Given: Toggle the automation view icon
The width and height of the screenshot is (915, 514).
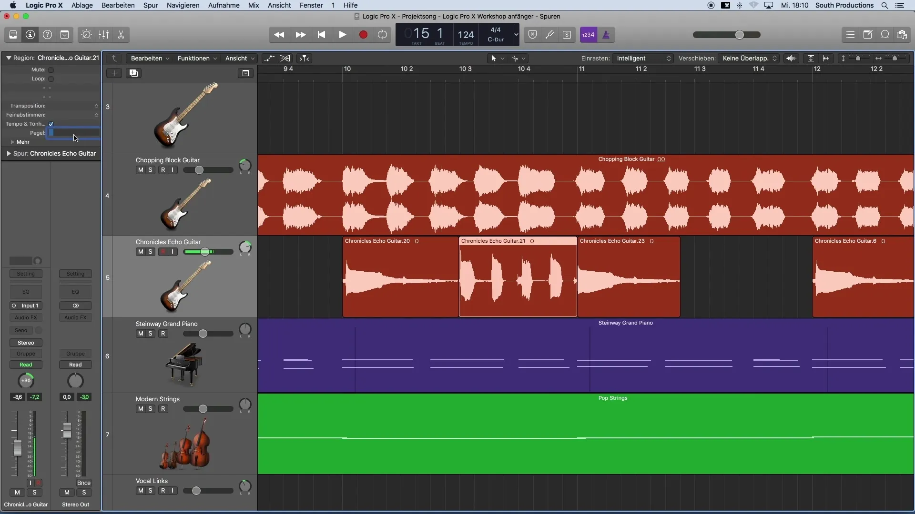Looking at the screenshot, I should coord(269,58).
